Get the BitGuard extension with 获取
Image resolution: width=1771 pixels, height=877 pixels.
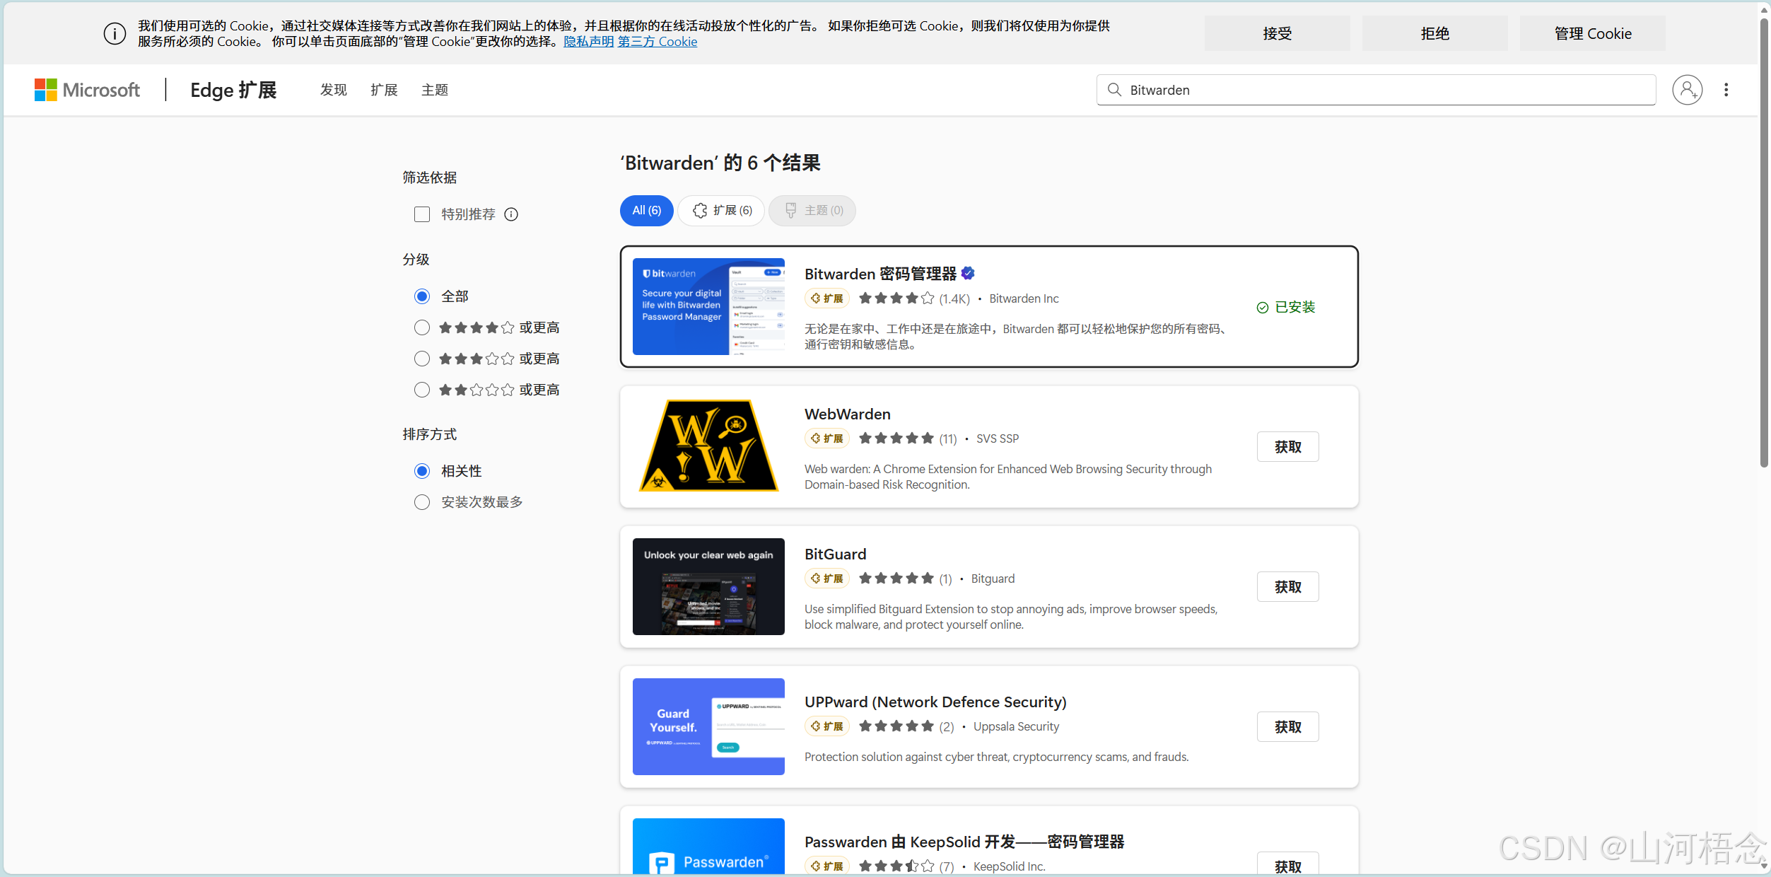[1287, 586]
